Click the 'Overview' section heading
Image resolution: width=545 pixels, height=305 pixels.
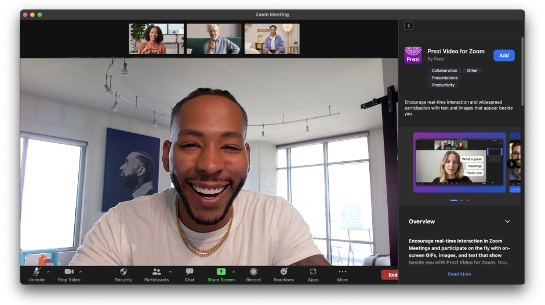pyautogui.click(x=422, y=222)
